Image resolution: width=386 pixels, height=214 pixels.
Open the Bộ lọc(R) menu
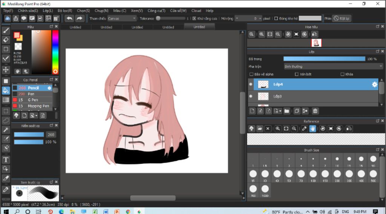point(65,11)
